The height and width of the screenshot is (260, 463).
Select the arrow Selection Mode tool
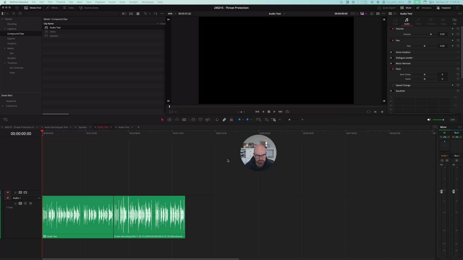tap(162, 120)
